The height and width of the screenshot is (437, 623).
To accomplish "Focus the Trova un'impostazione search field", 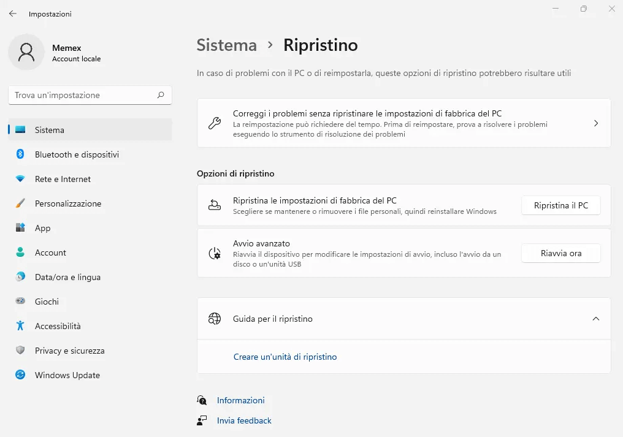I will click(83, 95).
